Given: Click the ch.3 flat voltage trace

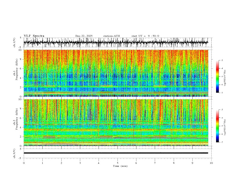Looking at the screenshot, I should (x=116, y=153).
